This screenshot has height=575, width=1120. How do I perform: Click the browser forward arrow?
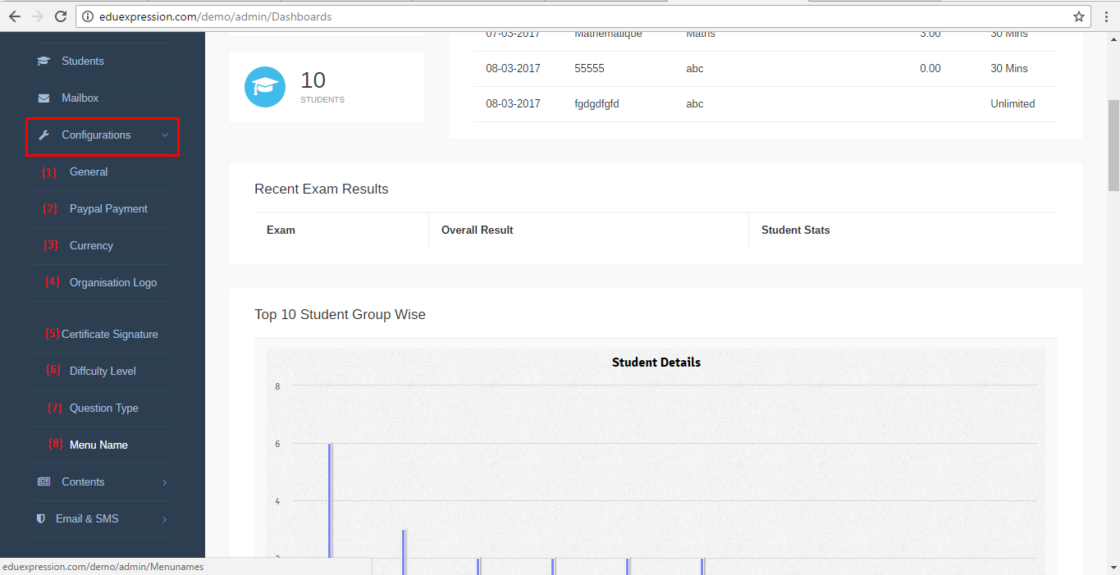(38, 16)
